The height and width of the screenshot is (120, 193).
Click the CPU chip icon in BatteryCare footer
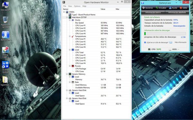[x=149, y=49]
